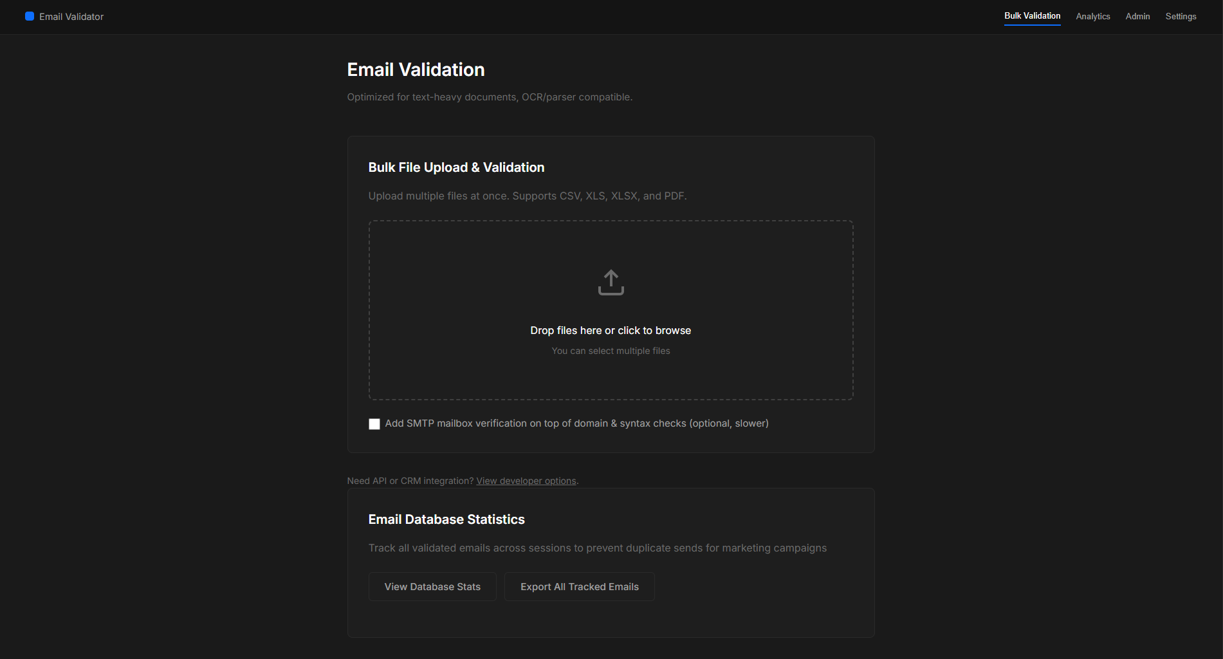This screenshot has height=659, width=1223.
Task: Click the Email Database Statistics heading
Action: (x=446, y=519)
